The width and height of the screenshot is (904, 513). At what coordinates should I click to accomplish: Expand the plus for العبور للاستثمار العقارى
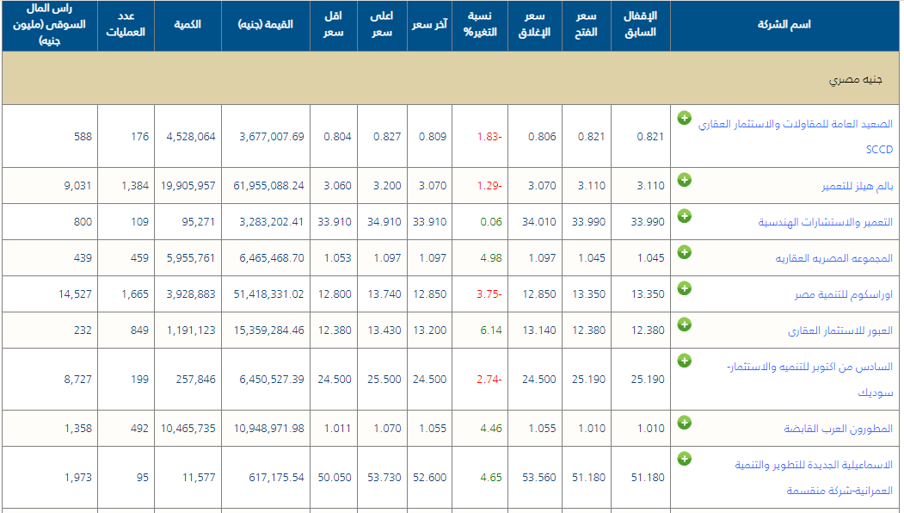pos(684,324)
